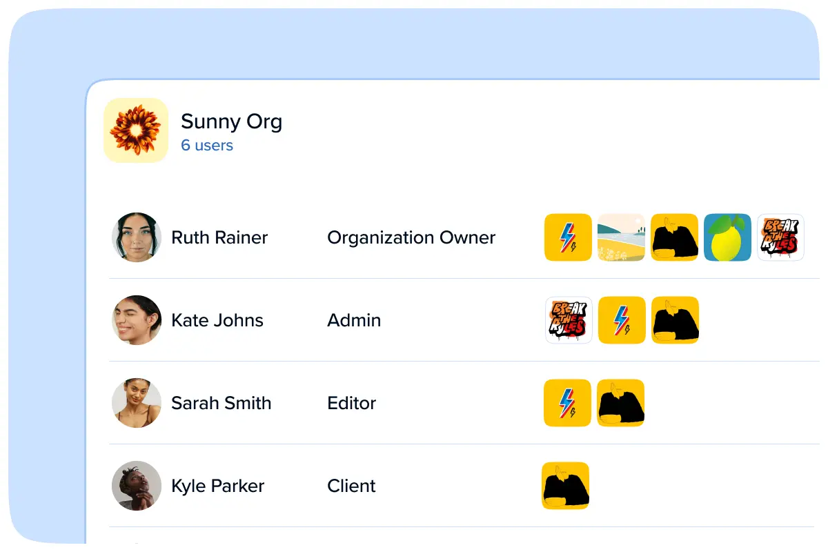
Task: Open the lemon project icon
Action: tap(727, 237)
